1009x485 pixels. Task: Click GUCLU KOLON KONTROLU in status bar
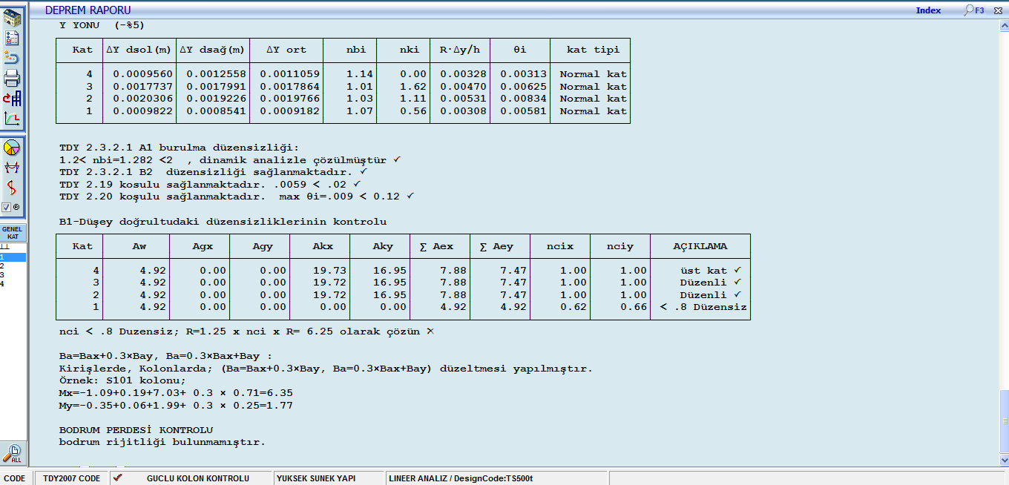point(197,478)
